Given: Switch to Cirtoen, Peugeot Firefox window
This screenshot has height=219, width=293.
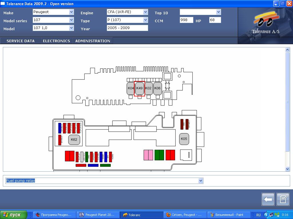Looking at the screenshot, I should (185, 215).
